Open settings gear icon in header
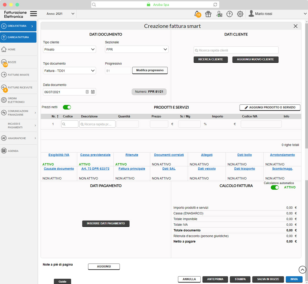The height and width of the screenshot is (284, 308). click(x=240, y=14)
